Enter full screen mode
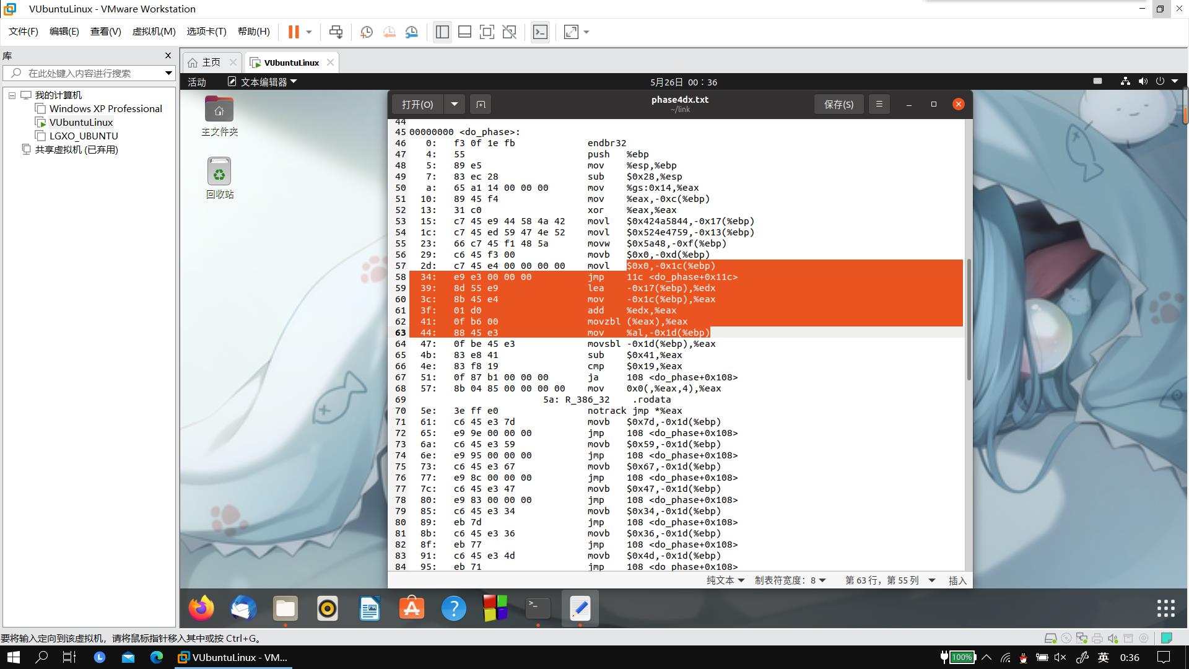Image resolution: width=1189 pixels, height=669 pixels. tap(487, 32)
